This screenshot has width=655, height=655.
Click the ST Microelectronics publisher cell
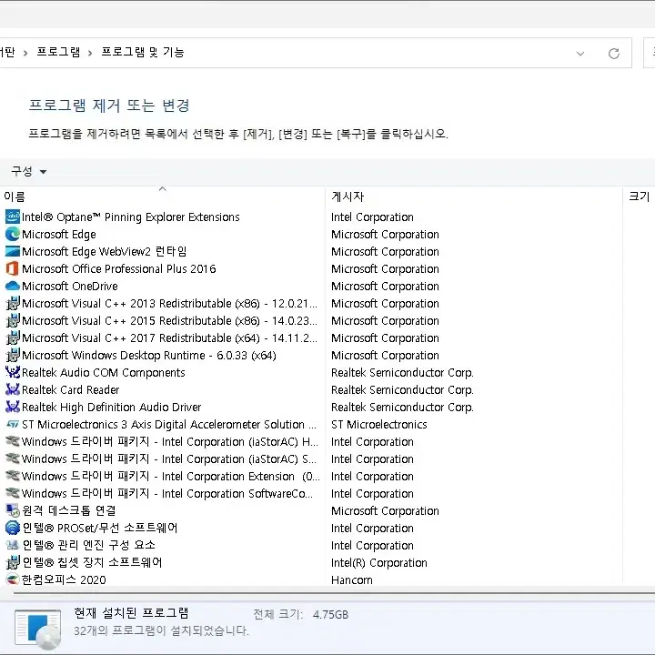378,425
